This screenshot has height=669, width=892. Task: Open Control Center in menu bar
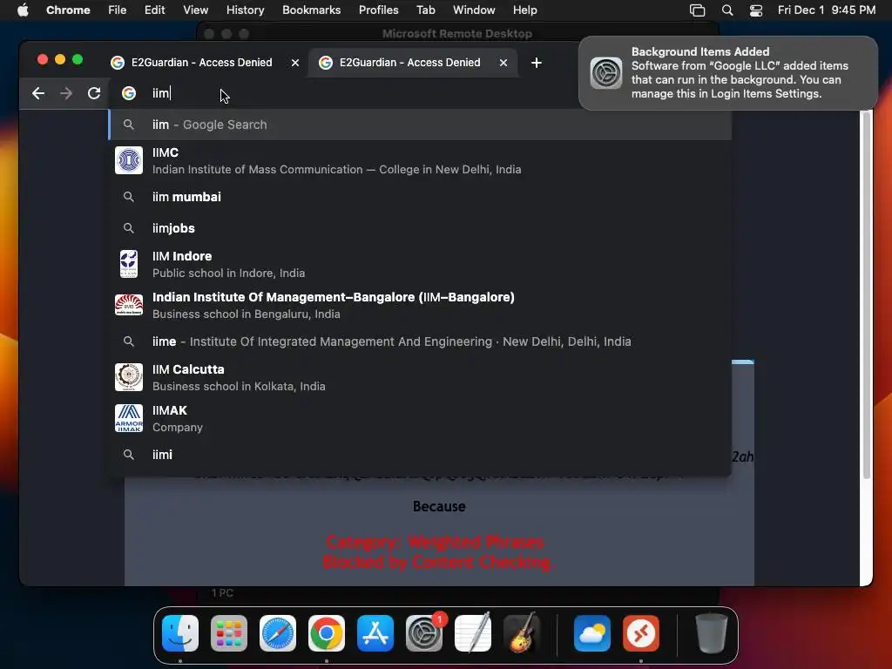(x=755, y=10)
